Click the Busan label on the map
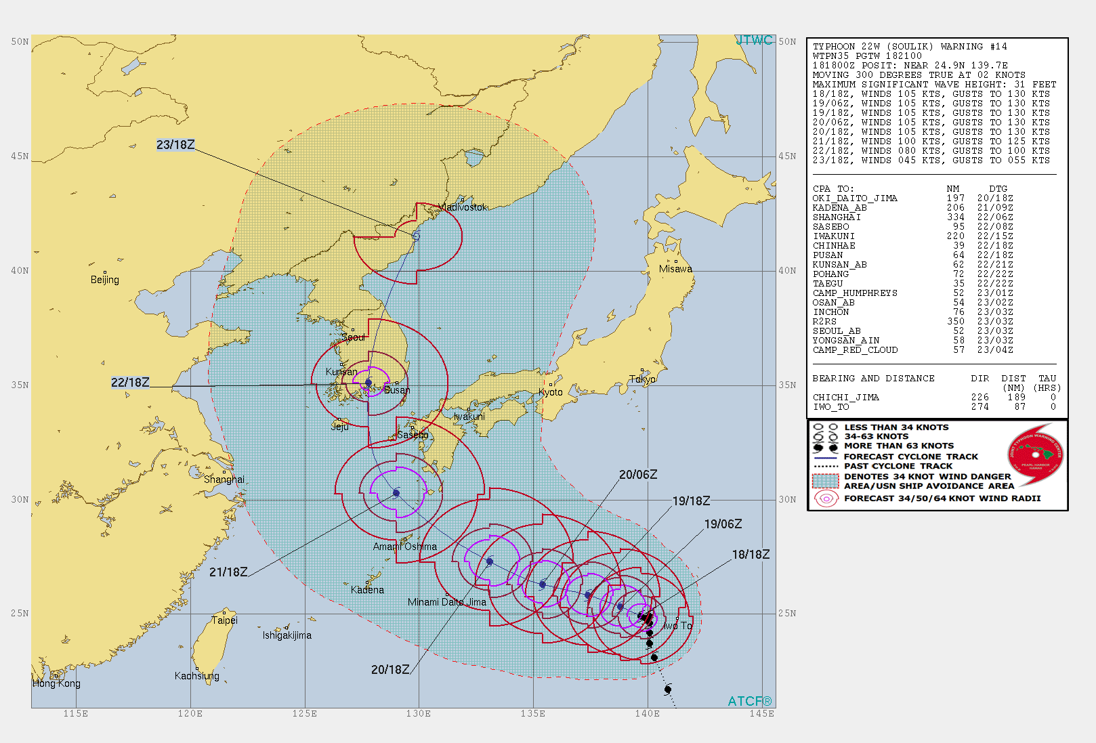Screen dimensions: 1096x743 tap(397, 390)
